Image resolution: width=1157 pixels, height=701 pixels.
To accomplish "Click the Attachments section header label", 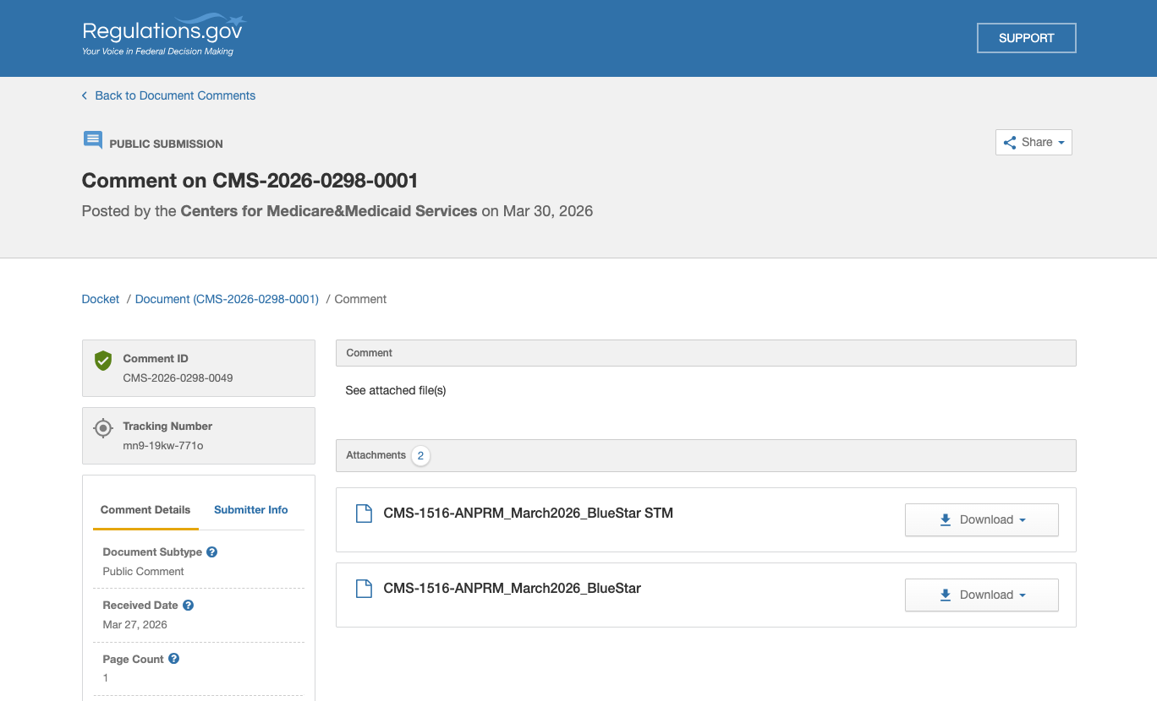I will (376, 455).
